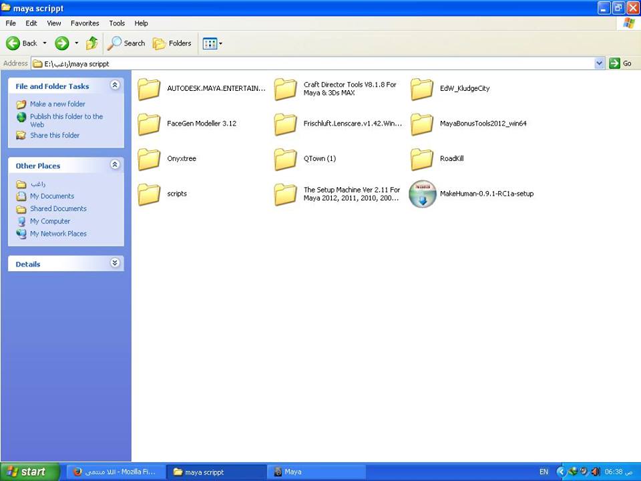Select the RoadKill folder icon

(x=422, y=159)
